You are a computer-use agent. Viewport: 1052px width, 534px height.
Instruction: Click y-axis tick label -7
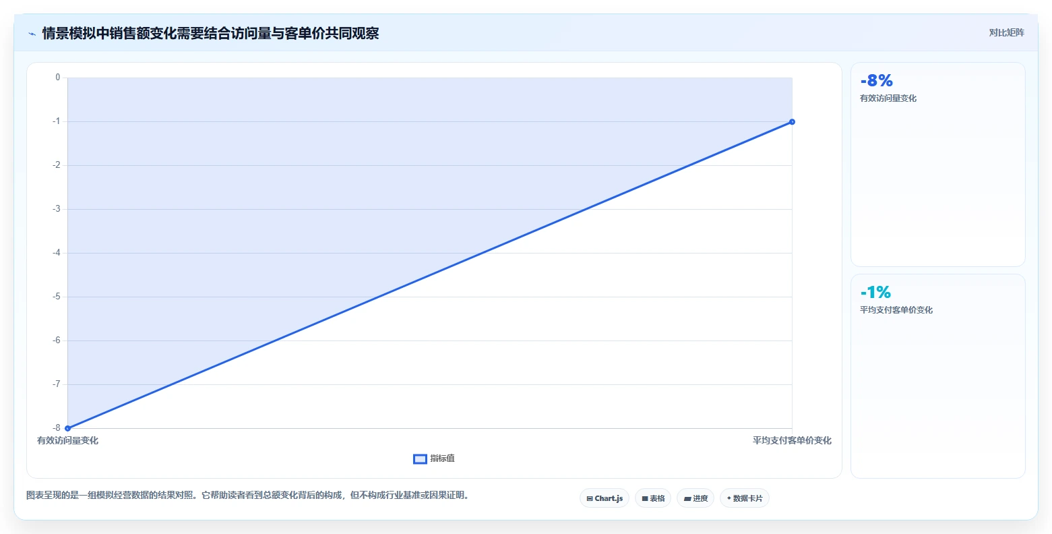tap(57, 384)
